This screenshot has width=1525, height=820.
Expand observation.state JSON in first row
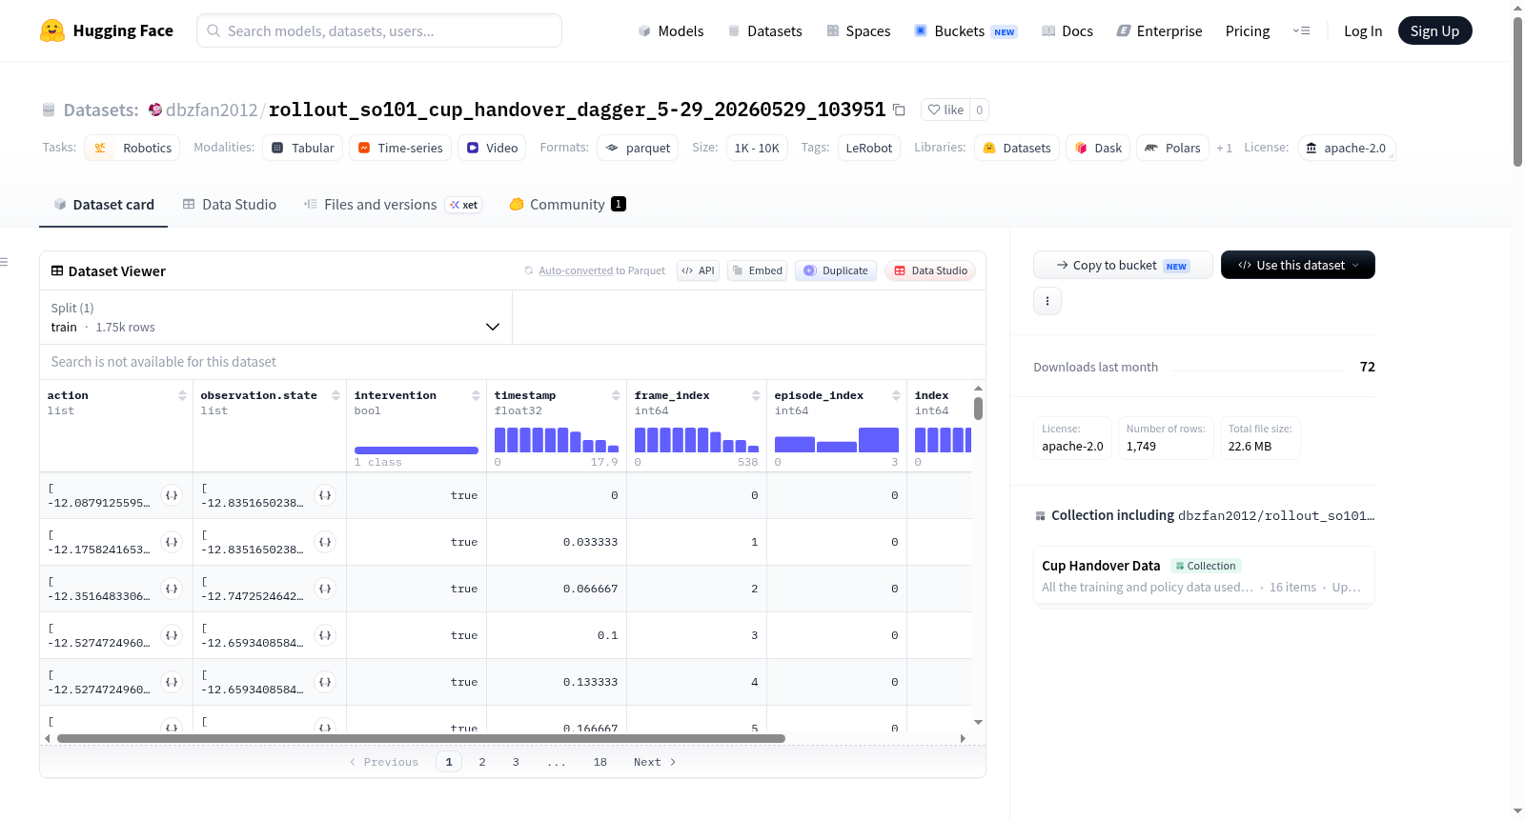[325, 495]
